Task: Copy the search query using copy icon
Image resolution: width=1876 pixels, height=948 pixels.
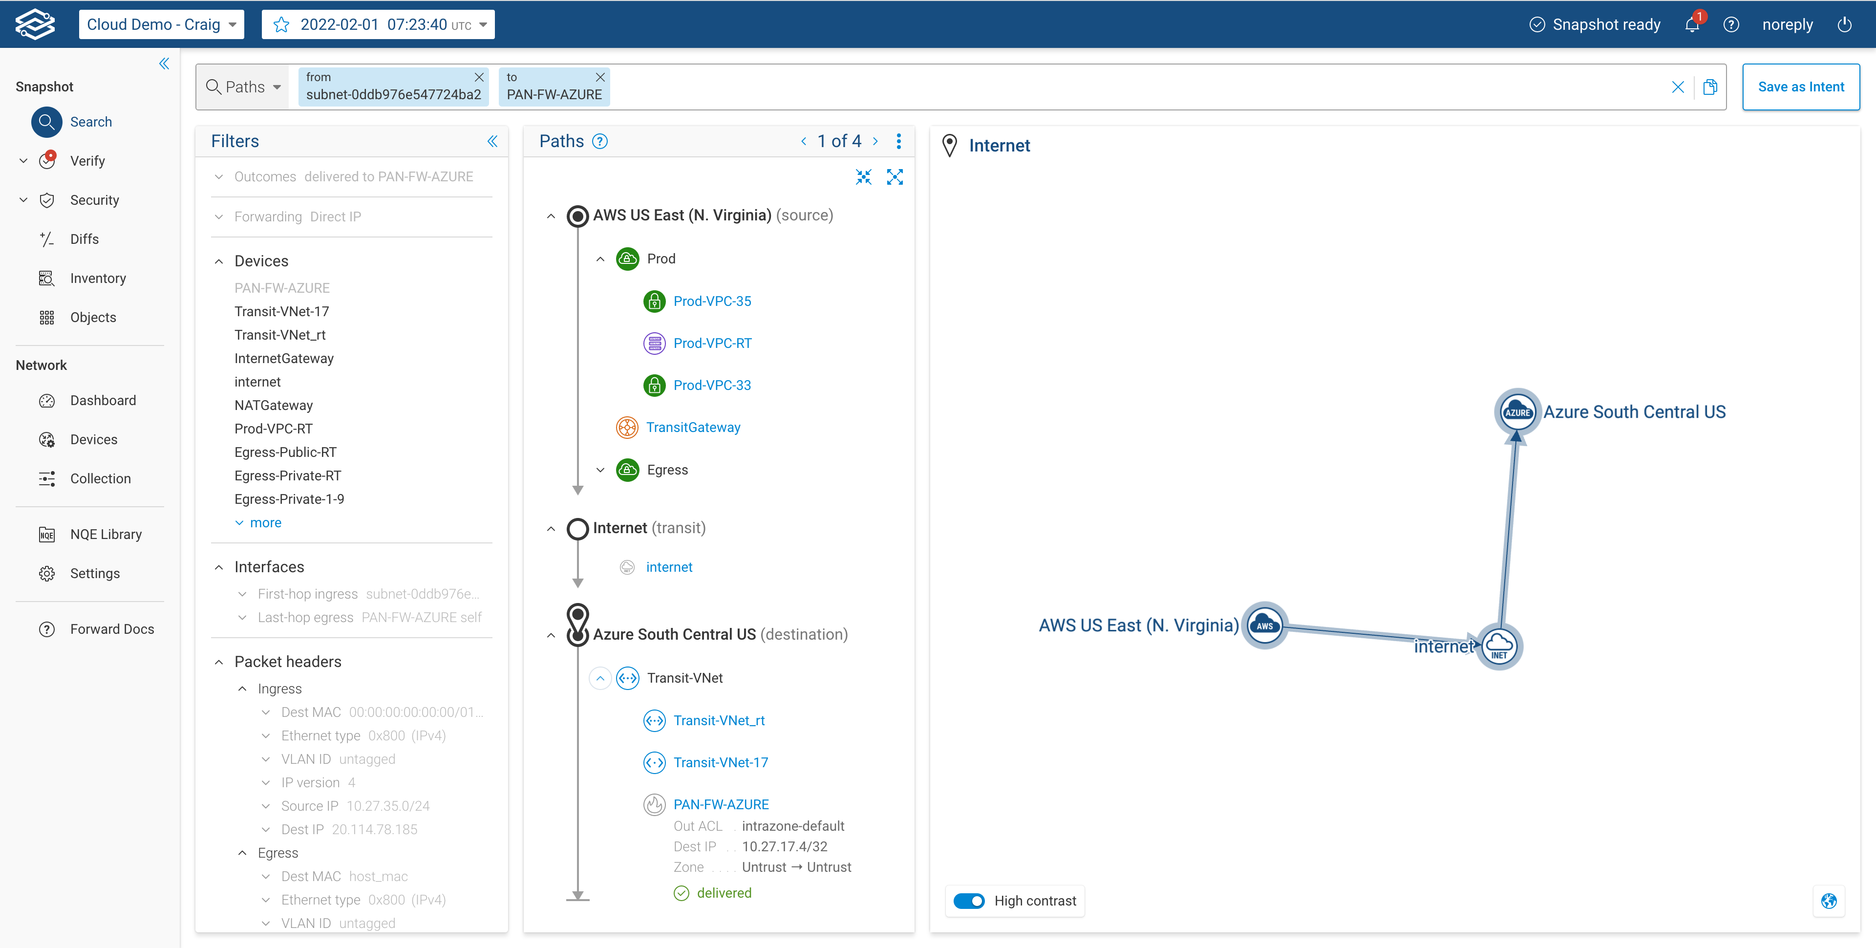Action: (x=1711, y=86)
